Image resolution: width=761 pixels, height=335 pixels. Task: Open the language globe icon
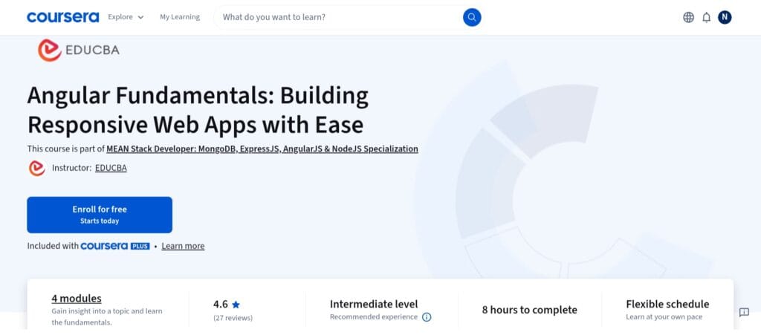coord(688,17)
